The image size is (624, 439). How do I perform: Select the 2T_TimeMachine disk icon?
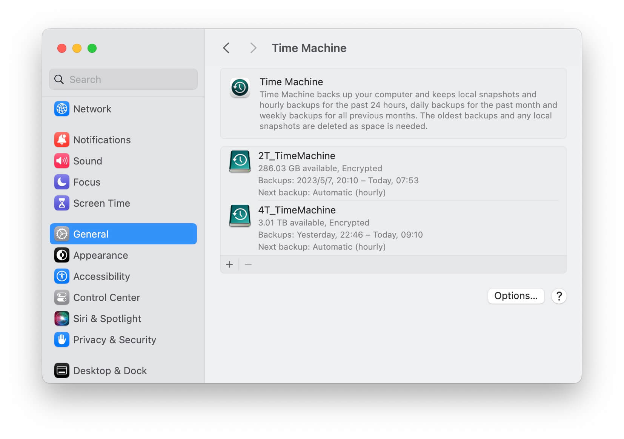coord(240,161)
